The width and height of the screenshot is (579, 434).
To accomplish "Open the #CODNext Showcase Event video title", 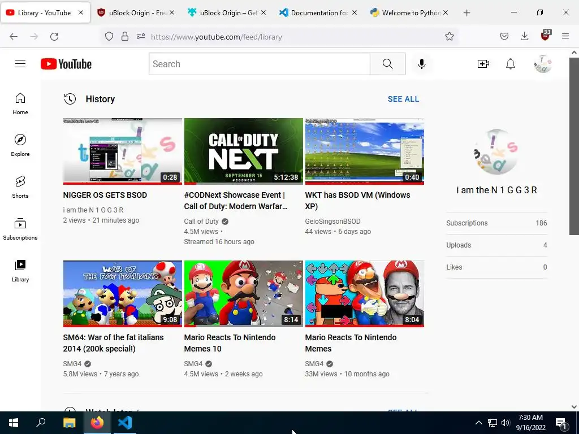I will pyautogui.click(x=236, y=201).
